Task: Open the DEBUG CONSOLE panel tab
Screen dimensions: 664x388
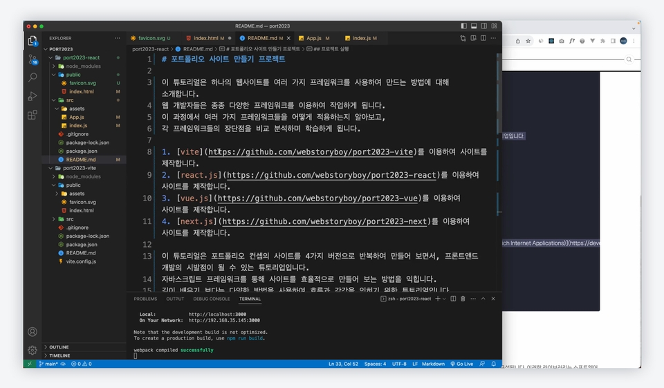Action: pos(212,299)
